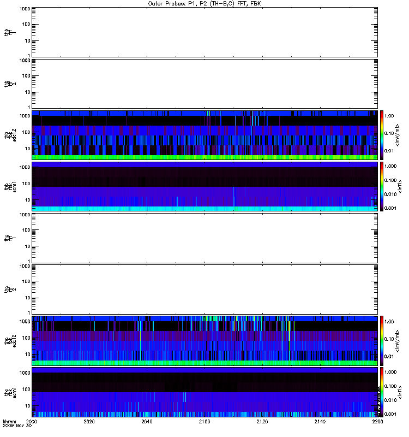The width and height of the screenshot is (409, 437).
Task: Click the <|nT|> unit label beside thb scm1 color bar
Action: [x=400, y=186]
